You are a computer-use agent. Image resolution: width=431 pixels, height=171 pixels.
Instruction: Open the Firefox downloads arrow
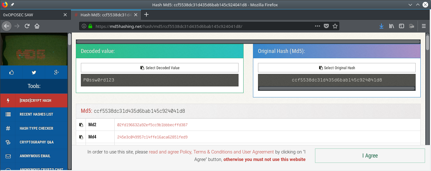[381, 26]
